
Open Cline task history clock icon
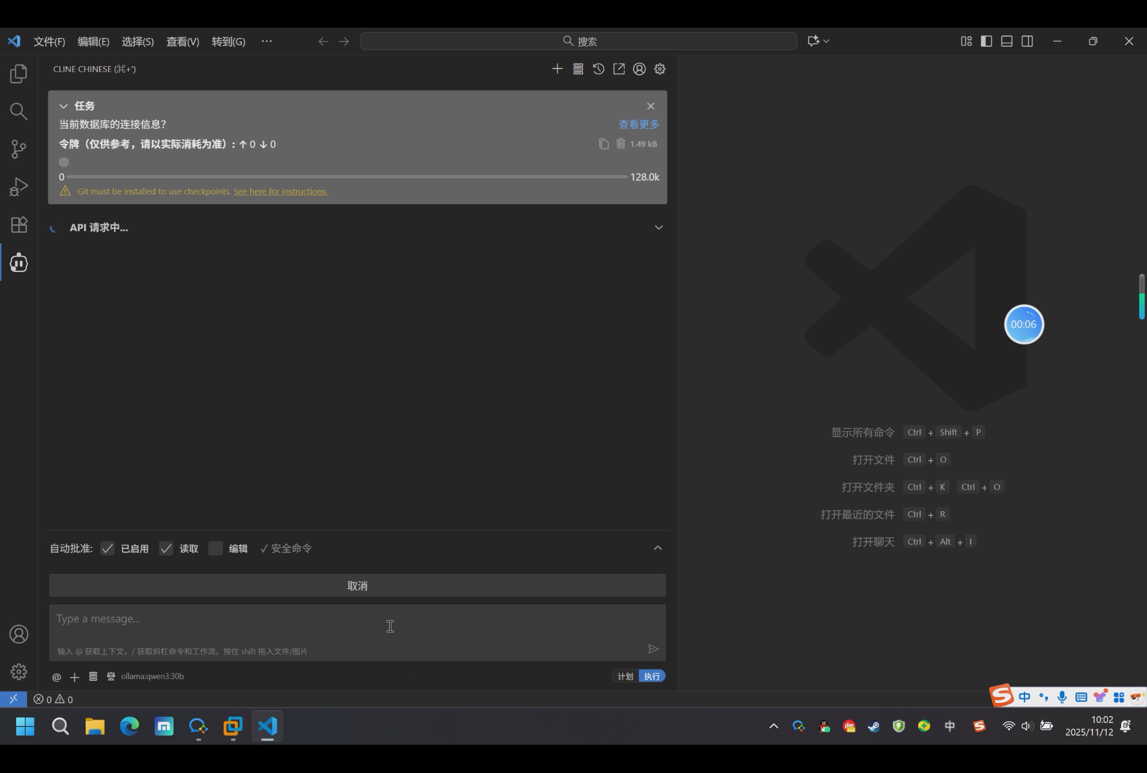pos(599,69)
